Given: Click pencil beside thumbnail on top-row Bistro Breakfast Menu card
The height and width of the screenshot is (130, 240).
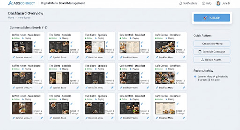Looking at the screenshot, I should [x=107, y=43].
